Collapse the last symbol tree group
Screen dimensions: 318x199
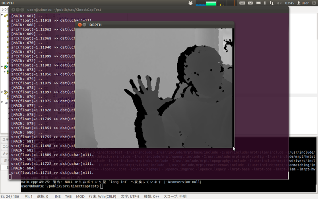click(x=2, y=102)
